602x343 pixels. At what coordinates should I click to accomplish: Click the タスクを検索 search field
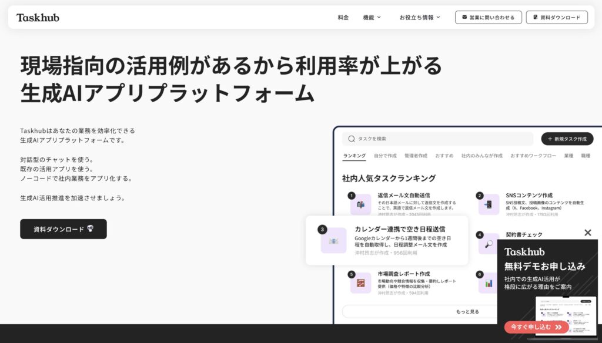click(x=438, y=139)
